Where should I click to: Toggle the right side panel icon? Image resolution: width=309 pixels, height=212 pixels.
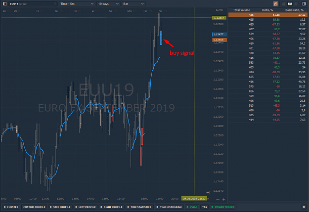pyautogui.click(x=304, y=4)
